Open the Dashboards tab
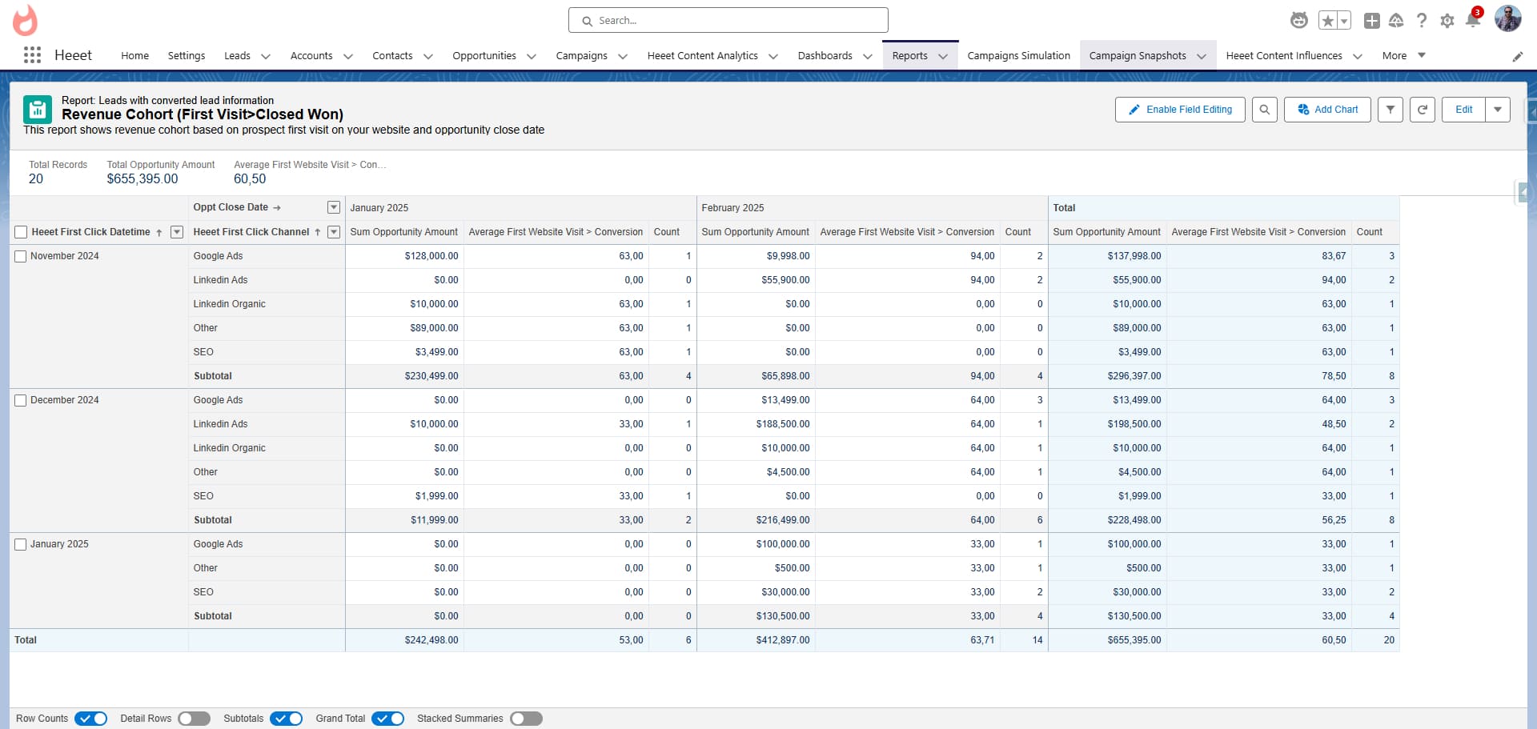Image resolution: width=1537 pixels, height=729 pixels. [x=825, y=55]
